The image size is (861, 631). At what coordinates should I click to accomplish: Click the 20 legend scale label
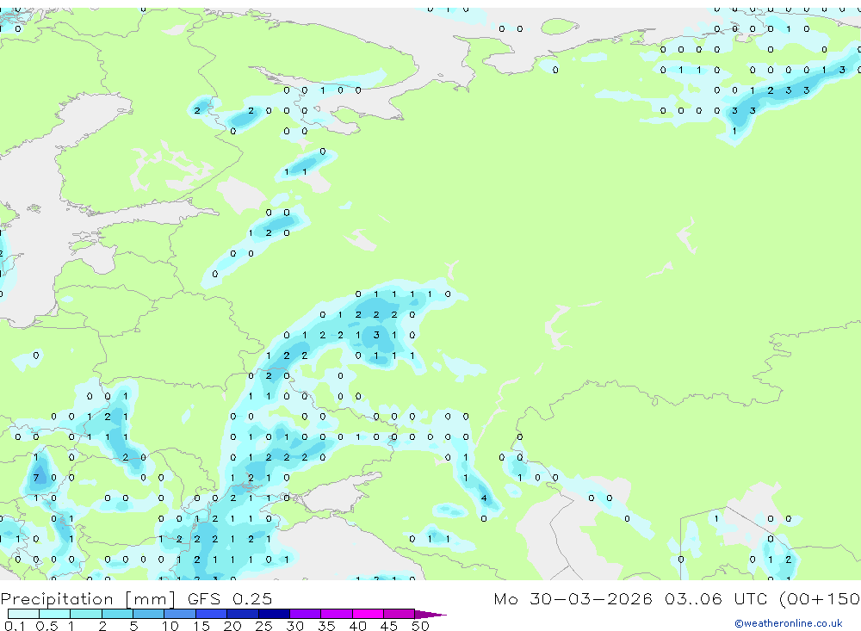click(x=232, y=626)
